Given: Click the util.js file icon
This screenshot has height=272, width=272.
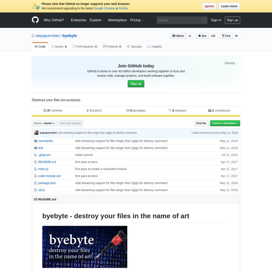Looking at the screenshot, I should [35, 190].
